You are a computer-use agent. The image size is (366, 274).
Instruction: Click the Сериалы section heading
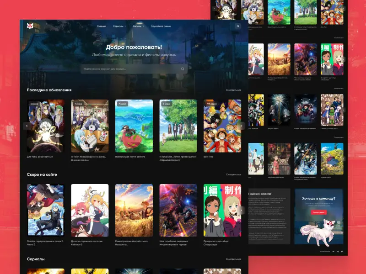[x=36, y=259]
